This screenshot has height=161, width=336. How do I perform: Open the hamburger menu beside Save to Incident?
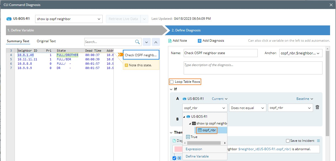tap(318, 141)
